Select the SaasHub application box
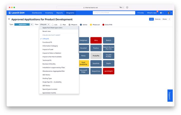This screenshot has height=115, width=181. pos(96,63)
